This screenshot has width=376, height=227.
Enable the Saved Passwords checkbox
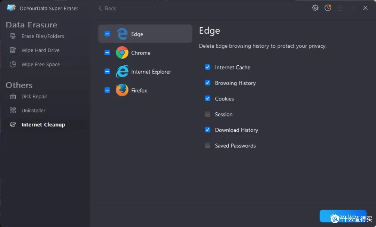coord(207,145)
